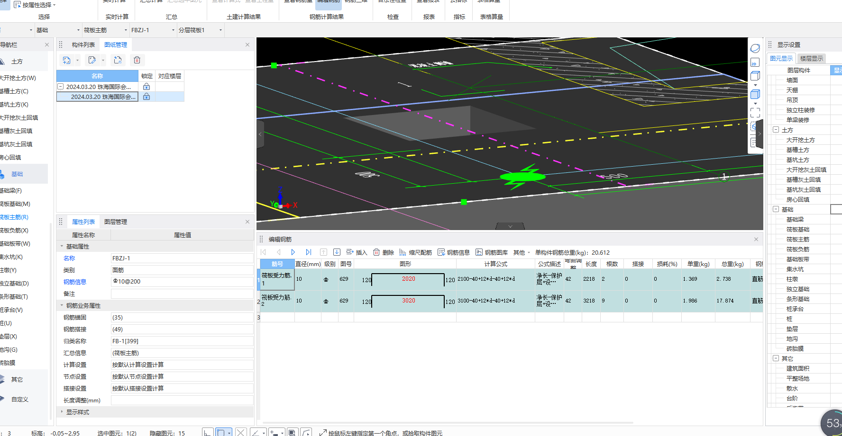Click the wireframe cube view icon
This screenshot has height=436, width=842.
[755, 76]
